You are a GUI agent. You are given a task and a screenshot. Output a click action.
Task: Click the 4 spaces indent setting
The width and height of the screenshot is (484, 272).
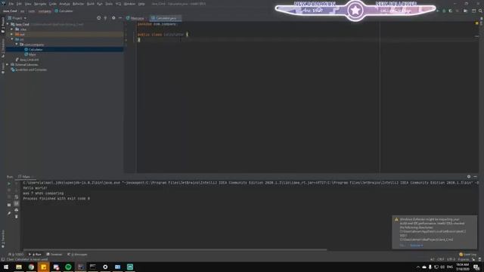coord(464,259)
